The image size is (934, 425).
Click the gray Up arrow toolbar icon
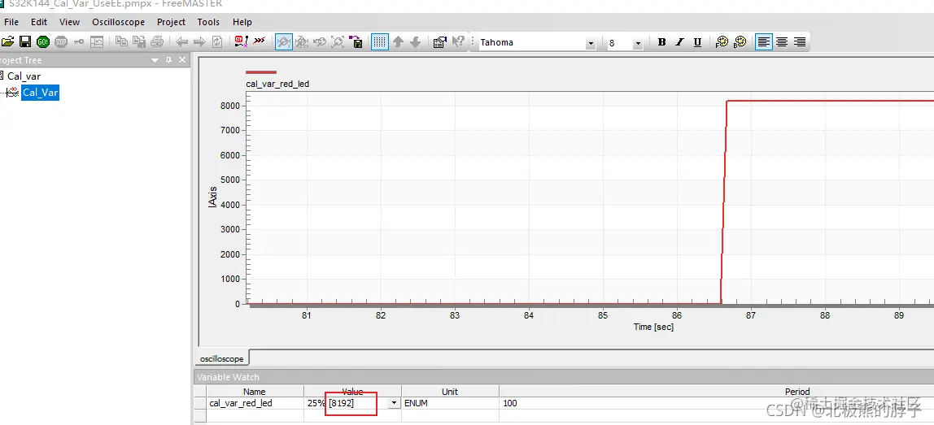pos(398,41)
